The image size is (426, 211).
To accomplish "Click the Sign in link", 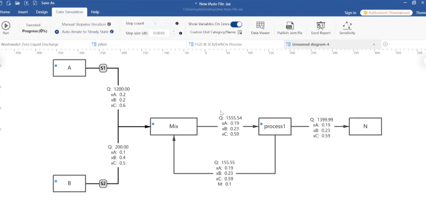I will pyautogui.click(x=350, y=13).
